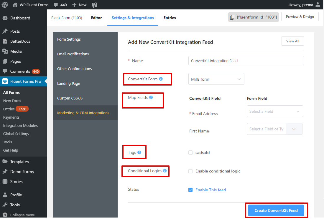
Task: Open the Mills form ConvertKit Form dropdown
Action: (x=216, y=79)
